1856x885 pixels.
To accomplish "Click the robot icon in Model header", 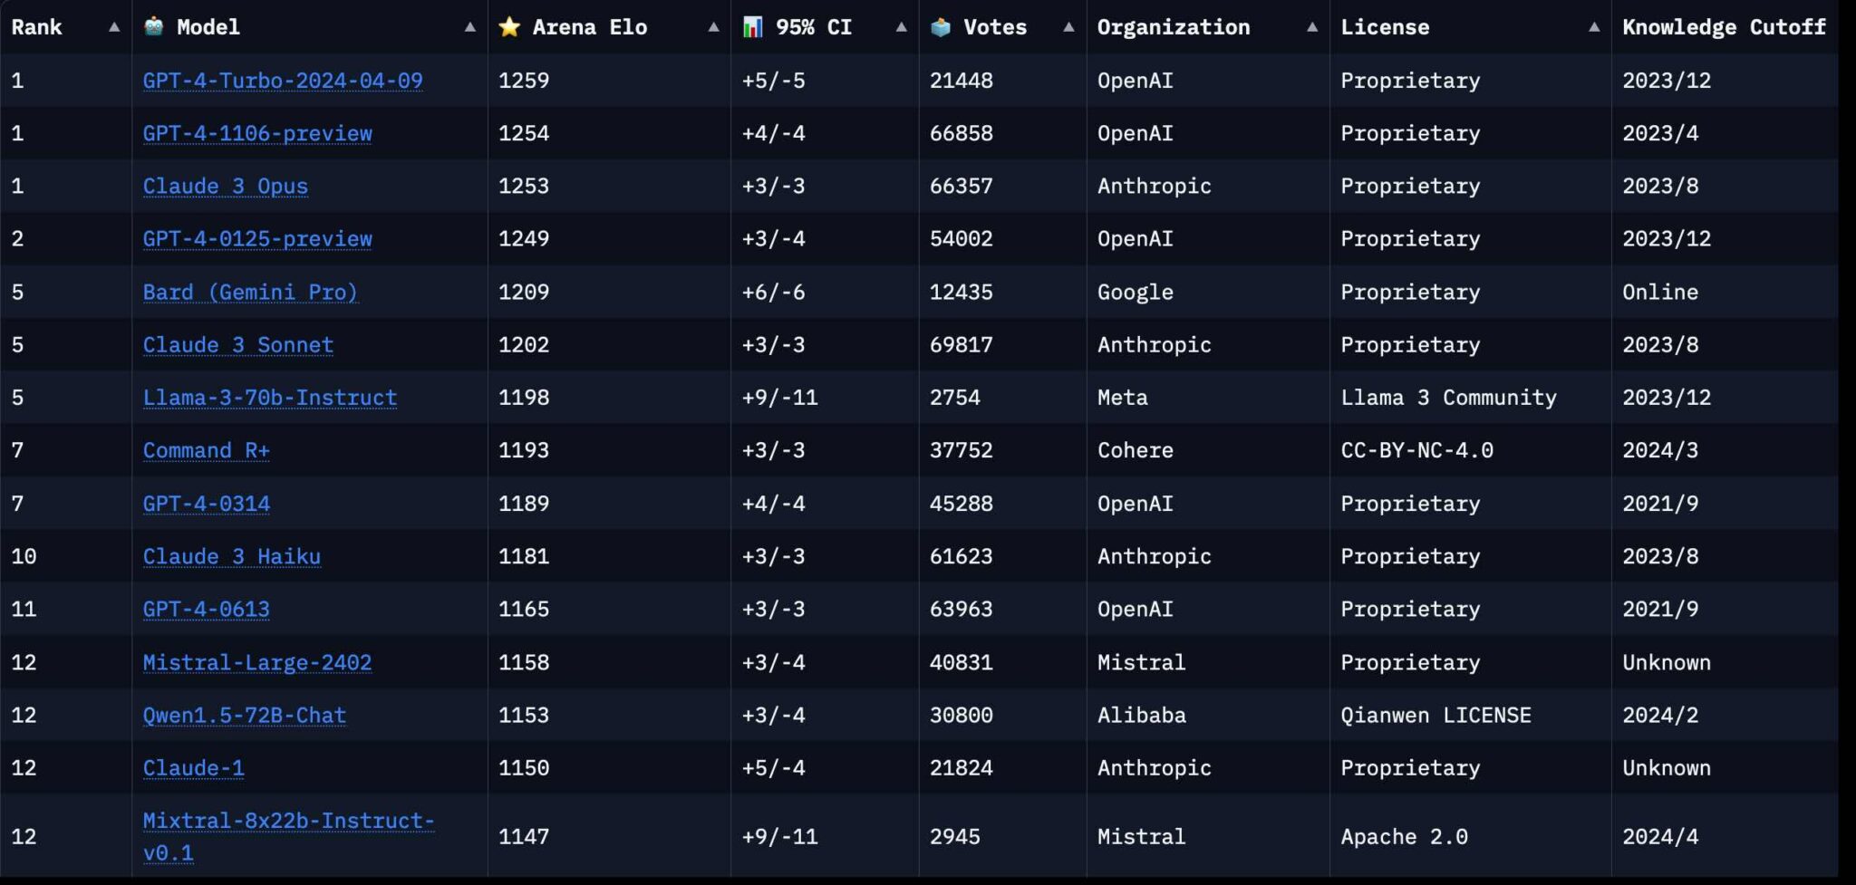I will click(154, 26).
